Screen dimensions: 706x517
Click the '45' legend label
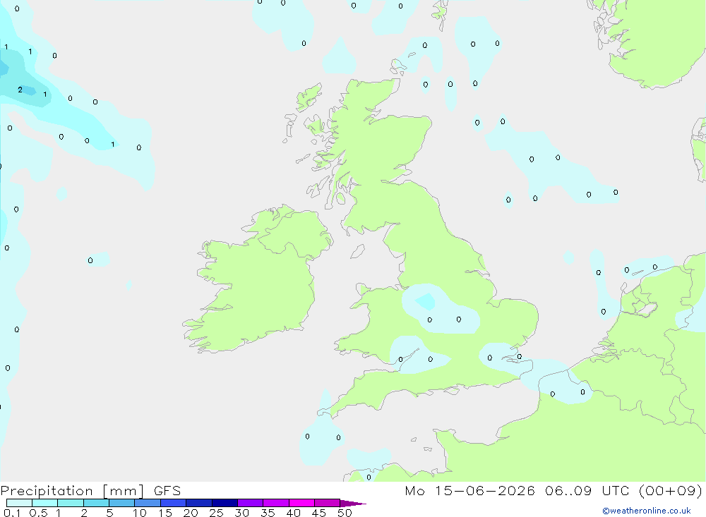[319, 513]
